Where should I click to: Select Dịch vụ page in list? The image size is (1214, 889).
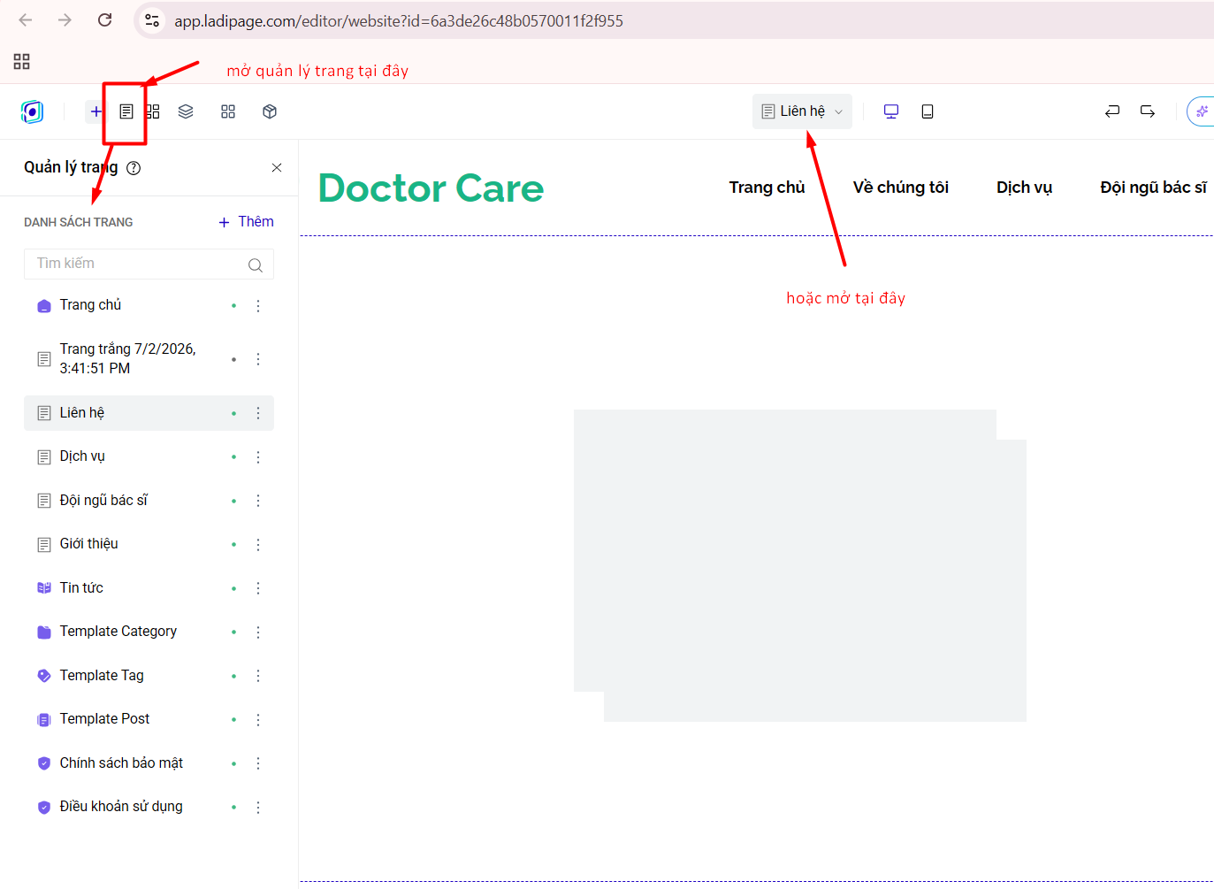click(149, 456)
